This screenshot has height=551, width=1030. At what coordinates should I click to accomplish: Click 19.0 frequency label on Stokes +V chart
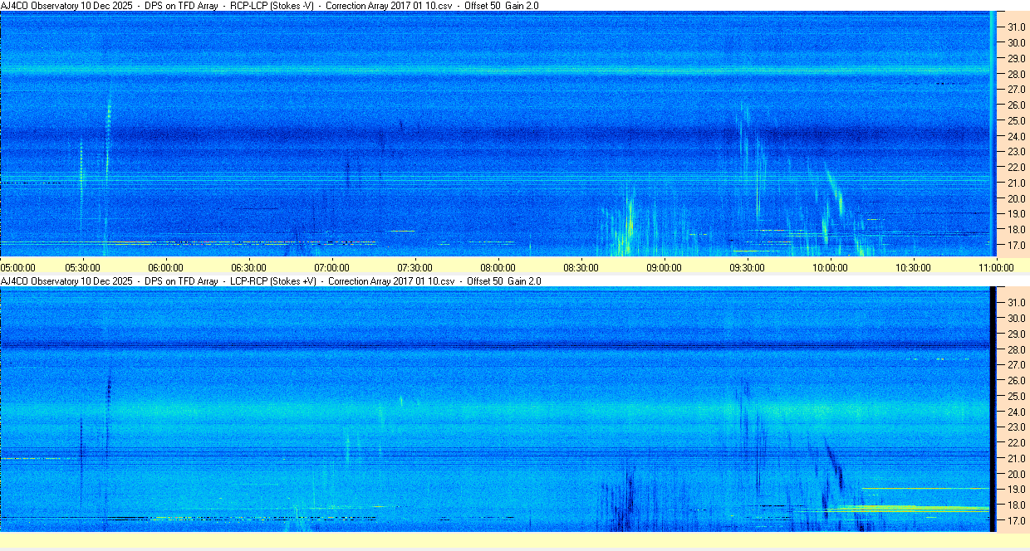click(x=1017, y=490)
